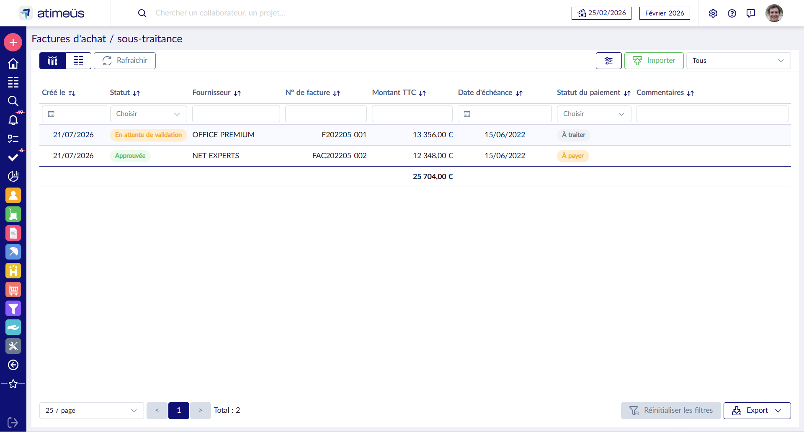This screenshot has height=432, width=804.
Task: Open the Février 2026 period selector
Action: (665, 13)
